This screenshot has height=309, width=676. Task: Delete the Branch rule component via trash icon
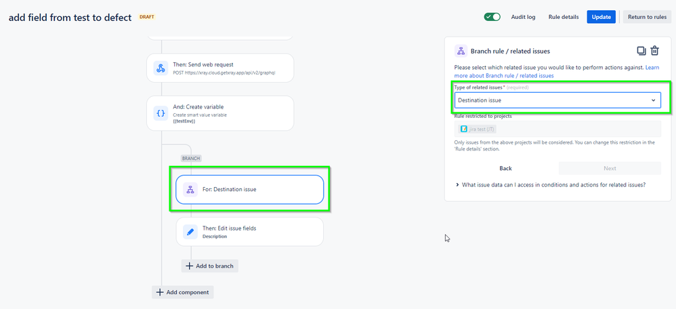coord(654,51)
